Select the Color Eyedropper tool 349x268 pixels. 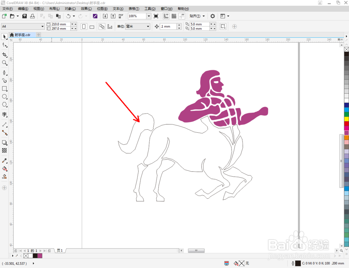coord(4,161)
